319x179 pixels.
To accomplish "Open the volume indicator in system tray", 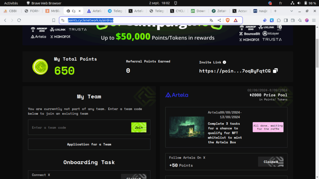I will (x=299, y=3).
